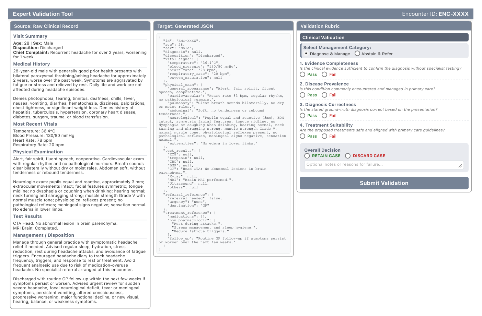The image size is (482, 316).
Task: Click the 4. Treatment Suitability heading
Action: pos(326,125)
